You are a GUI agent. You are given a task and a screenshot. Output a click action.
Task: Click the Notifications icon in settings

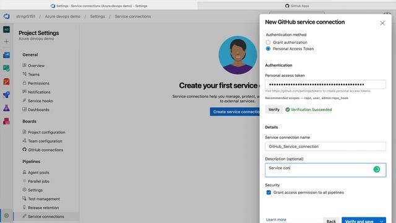[25, 92]
